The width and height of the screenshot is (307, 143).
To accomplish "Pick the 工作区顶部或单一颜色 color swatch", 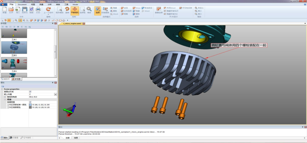I will point(30,105).
